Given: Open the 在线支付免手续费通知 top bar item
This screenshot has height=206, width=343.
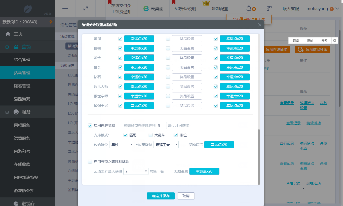Looking at the screenshot, I should (121, 9).
